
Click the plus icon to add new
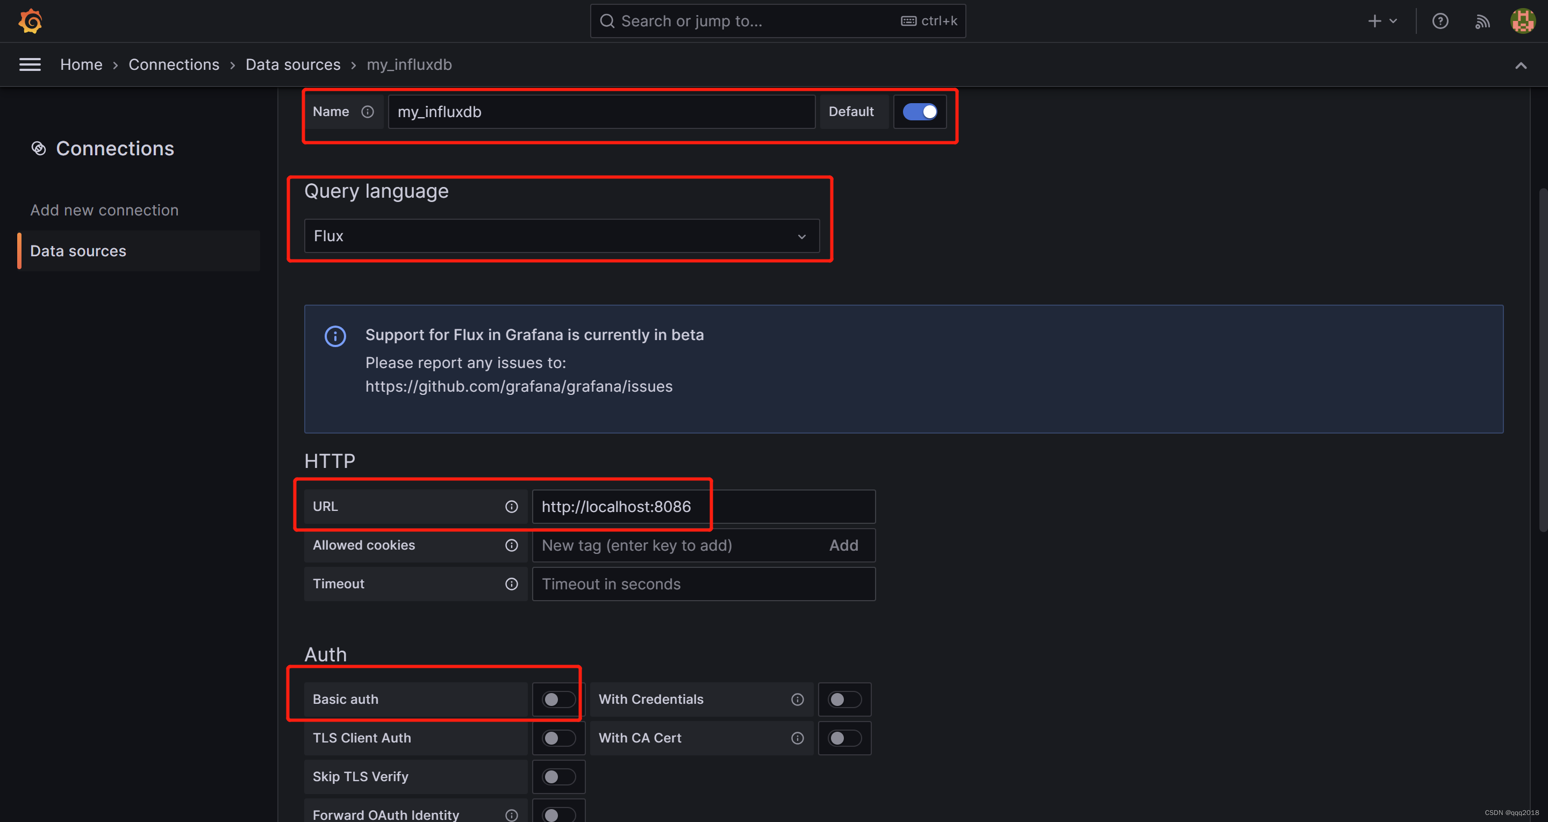point(1374,21)
